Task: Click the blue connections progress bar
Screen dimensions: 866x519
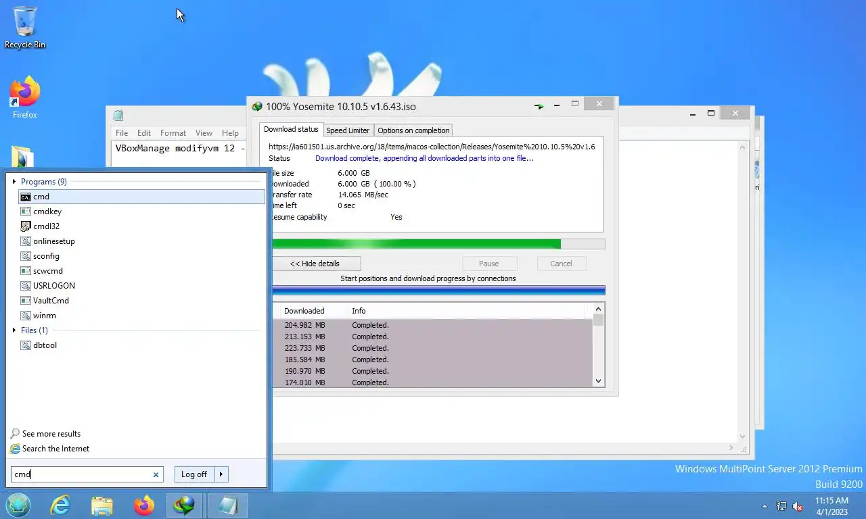Action: pos(438,290)
